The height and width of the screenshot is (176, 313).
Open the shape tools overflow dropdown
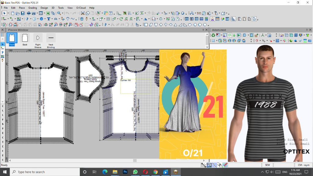[208, 25]
